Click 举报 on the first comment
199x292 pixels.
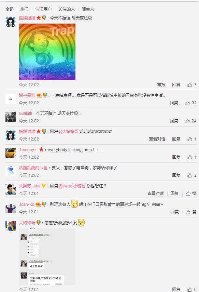(x=161, y=85)
